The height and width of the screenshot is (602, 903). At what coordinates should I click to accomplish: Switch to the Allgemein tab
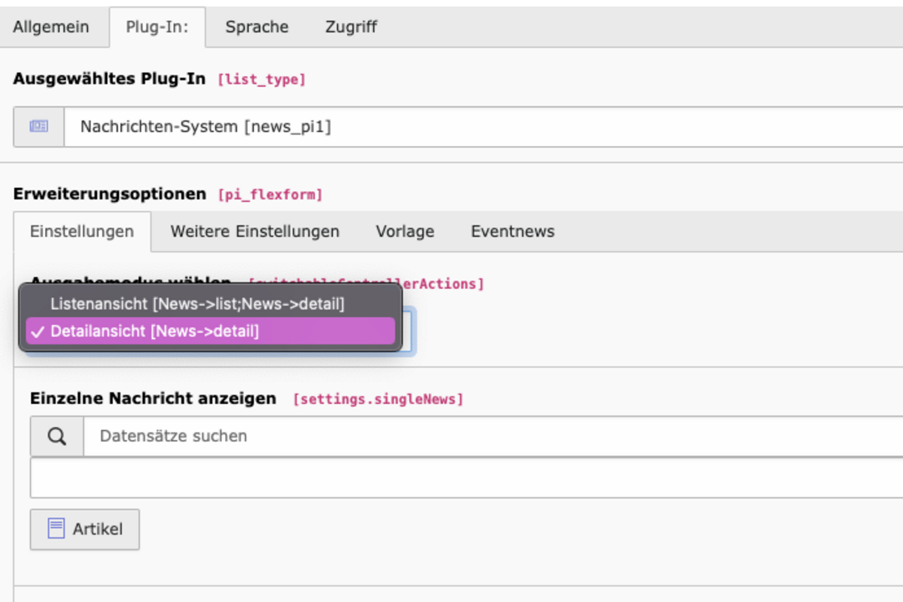coord(51,27)
